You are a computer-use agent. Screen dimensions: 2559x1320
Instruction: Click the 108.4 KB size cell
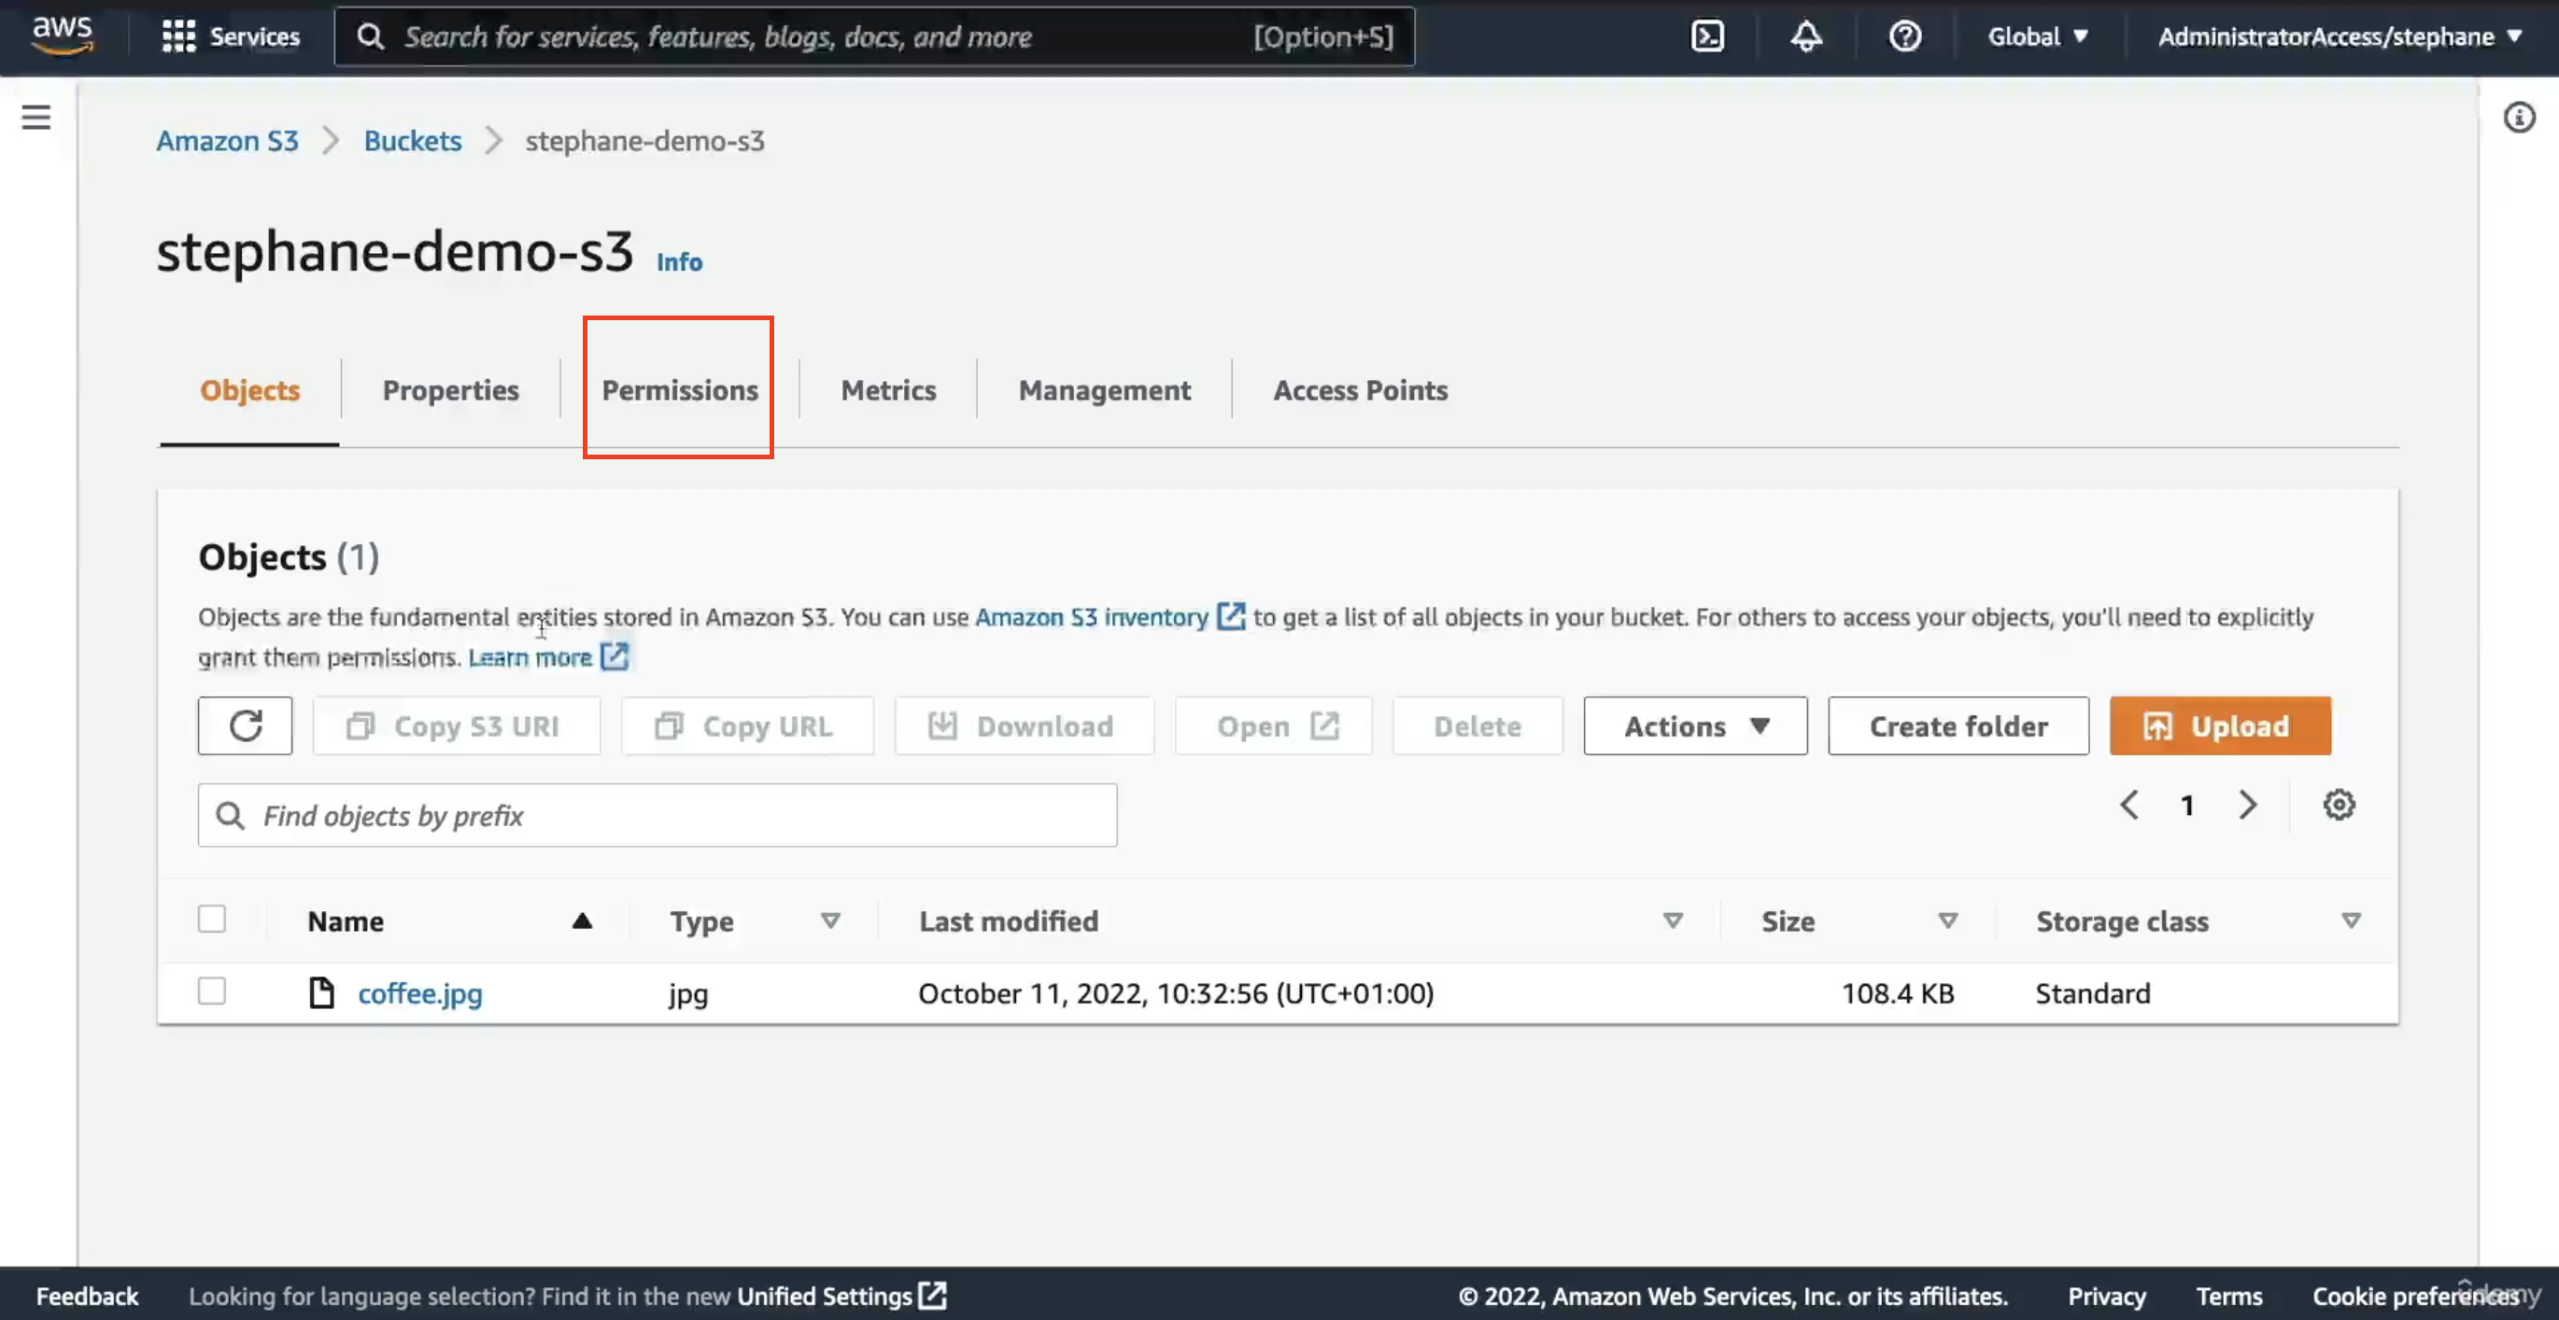1898,993
